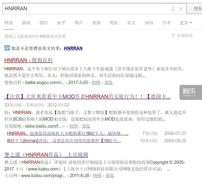Click the date 2008-07-27

(175, 133)
